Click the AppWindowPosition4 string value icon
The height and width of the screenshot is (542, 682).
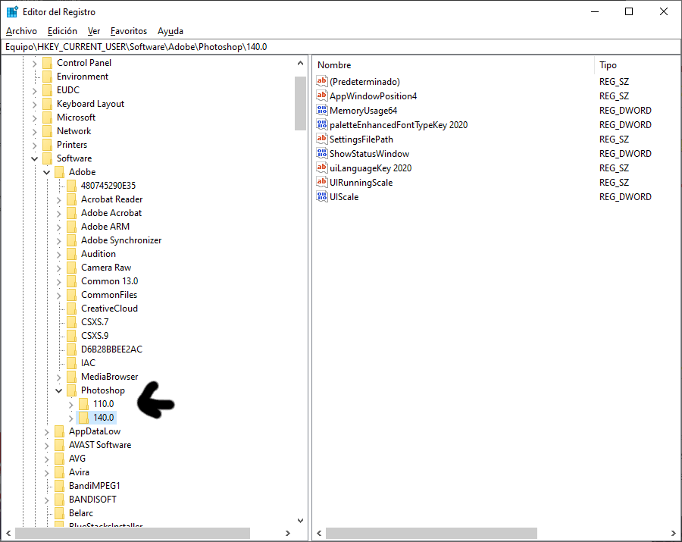[x=322, y=96]
